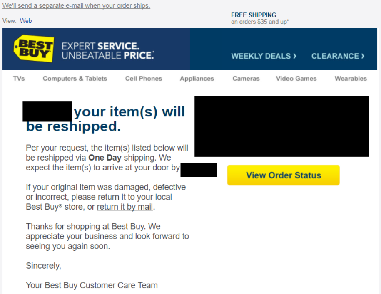Click the separate e-mail shipping notice link
381x294 pixels.
[76, 5]
